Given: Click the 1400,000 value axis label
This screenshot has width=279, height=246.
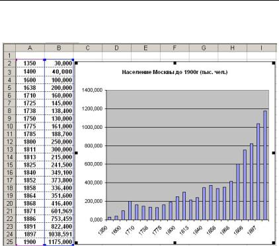Looking at the screenshot, I should [92, 90].
